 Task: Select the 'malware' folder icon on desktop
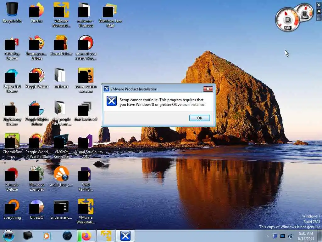pos(61,78)
